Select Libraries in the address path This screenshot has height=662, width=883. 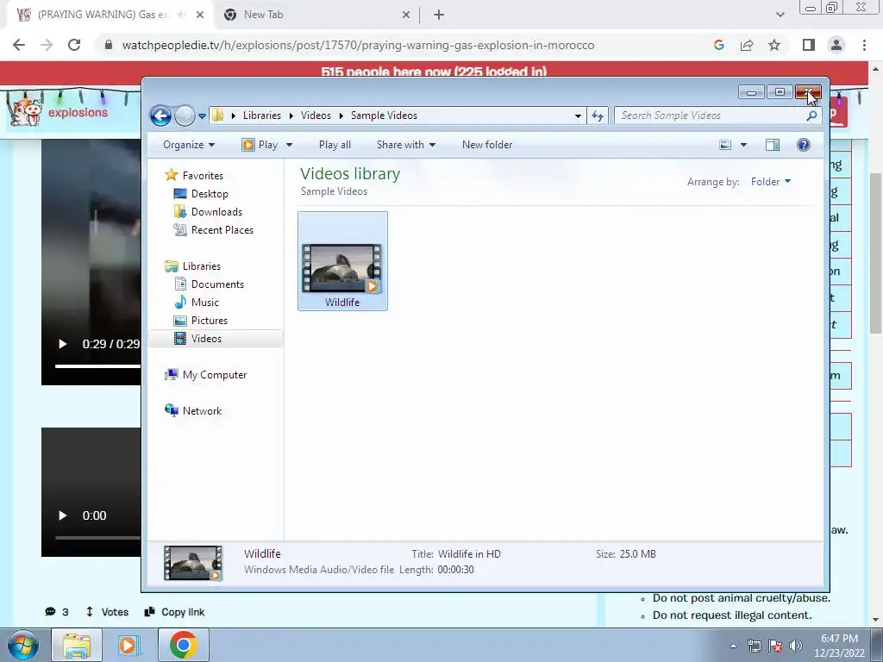point(262,116)
